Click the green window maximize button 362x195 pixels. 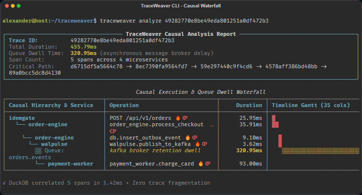(19, 6)
